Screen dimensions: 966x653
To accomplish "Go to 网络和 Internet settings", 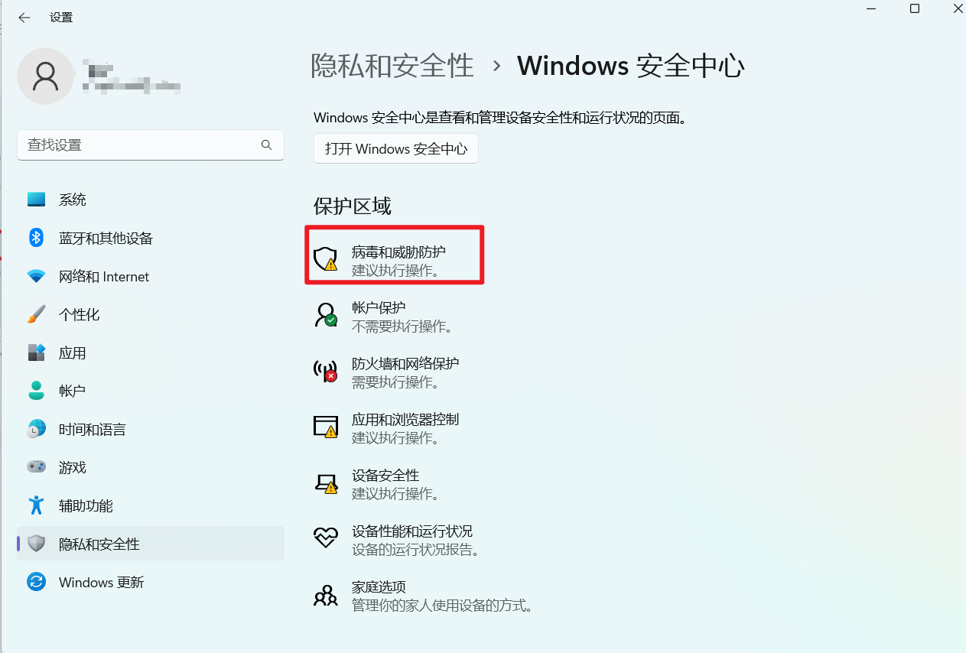I will pyautogui.click(x=151, y=276).
